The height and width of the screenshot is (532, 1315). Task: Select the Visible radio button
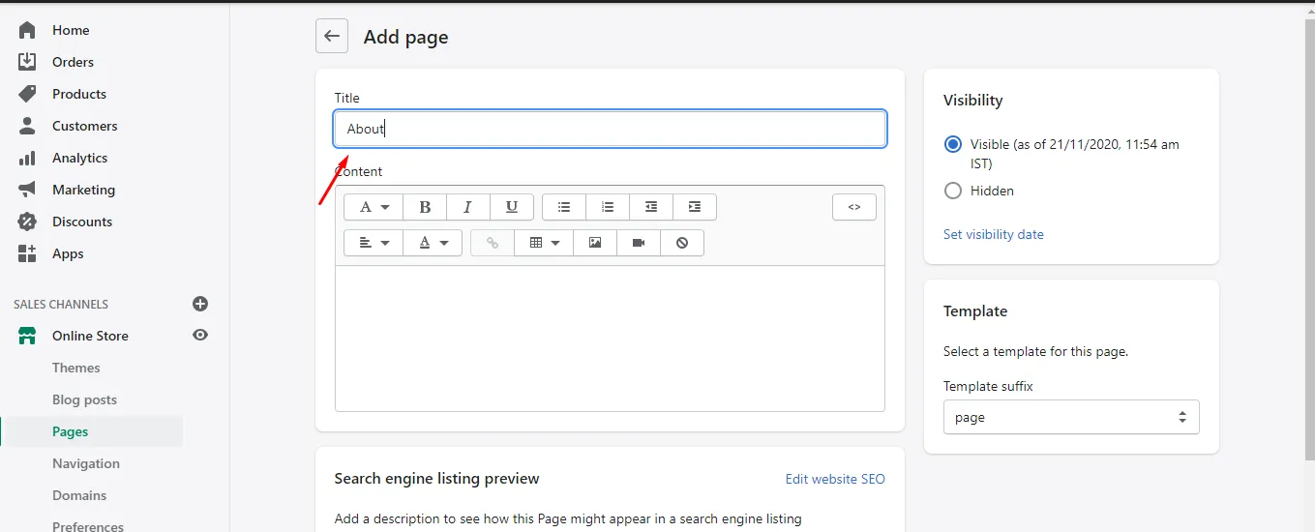(x=953, y=144)
